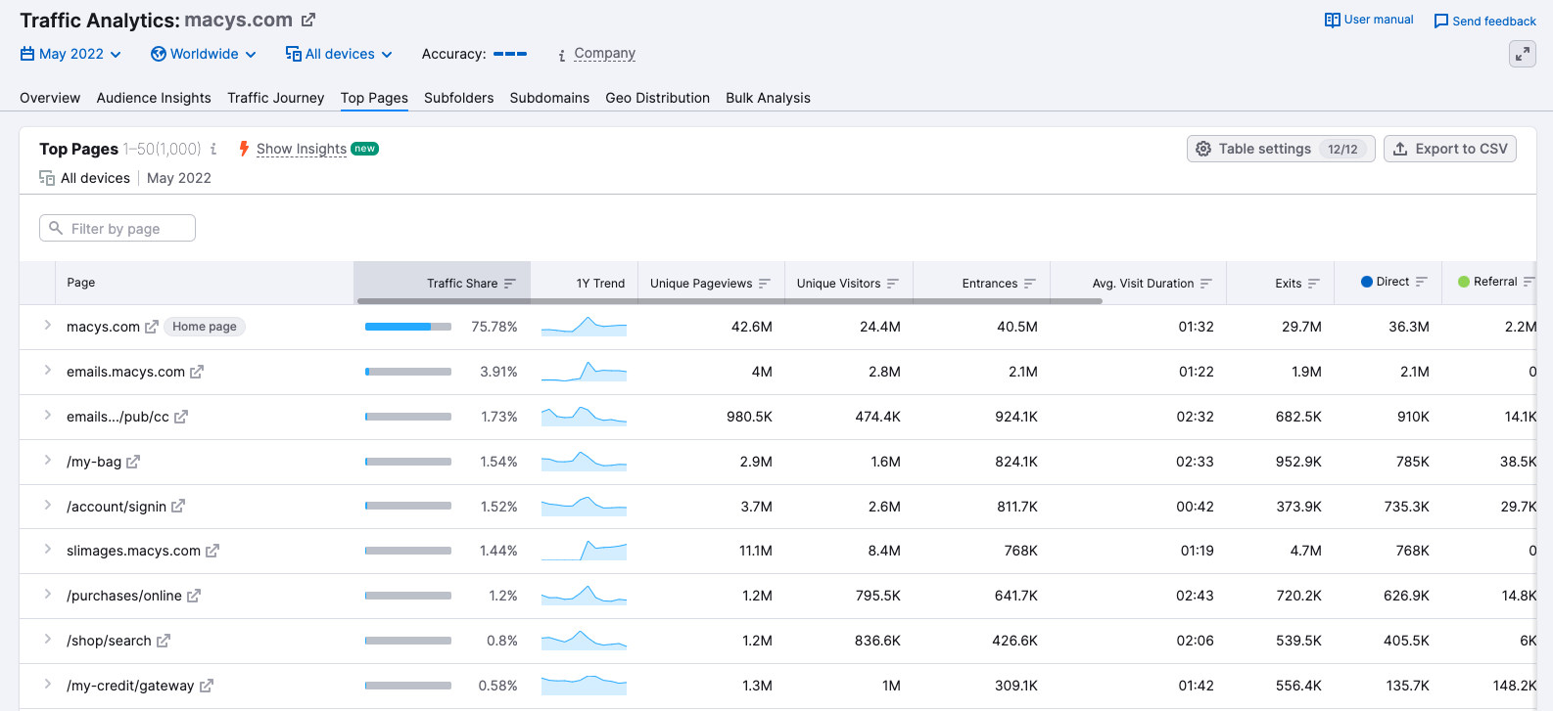Expand the /my-bag row
This screenshot has width=1553, height=711.
[47, 461]
